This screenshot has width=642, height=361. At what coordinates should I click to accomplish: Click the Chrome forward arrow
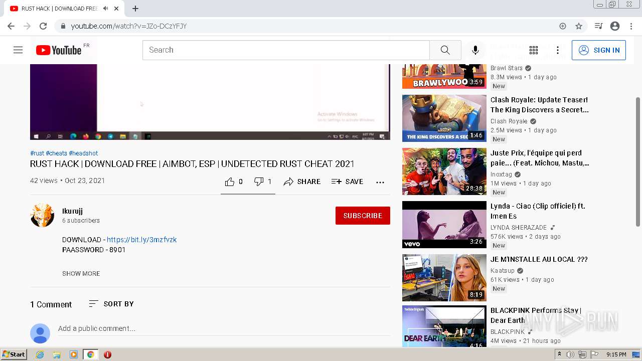(x=27, y=26)
